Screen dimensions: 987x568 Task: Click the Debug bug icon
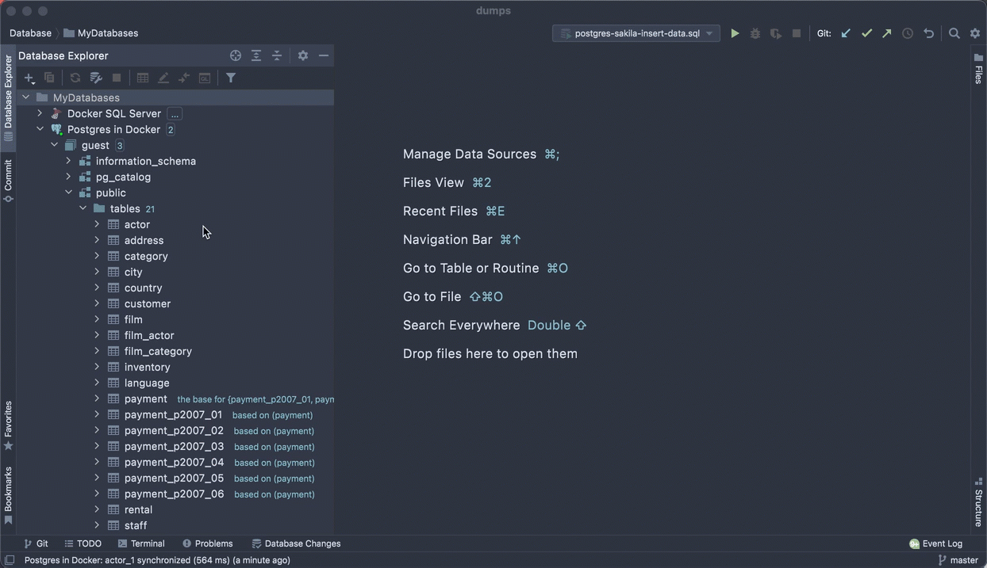tap(755, 33)
